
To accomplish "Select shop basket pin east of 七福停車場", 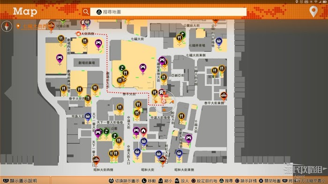I will pos(219,42).
